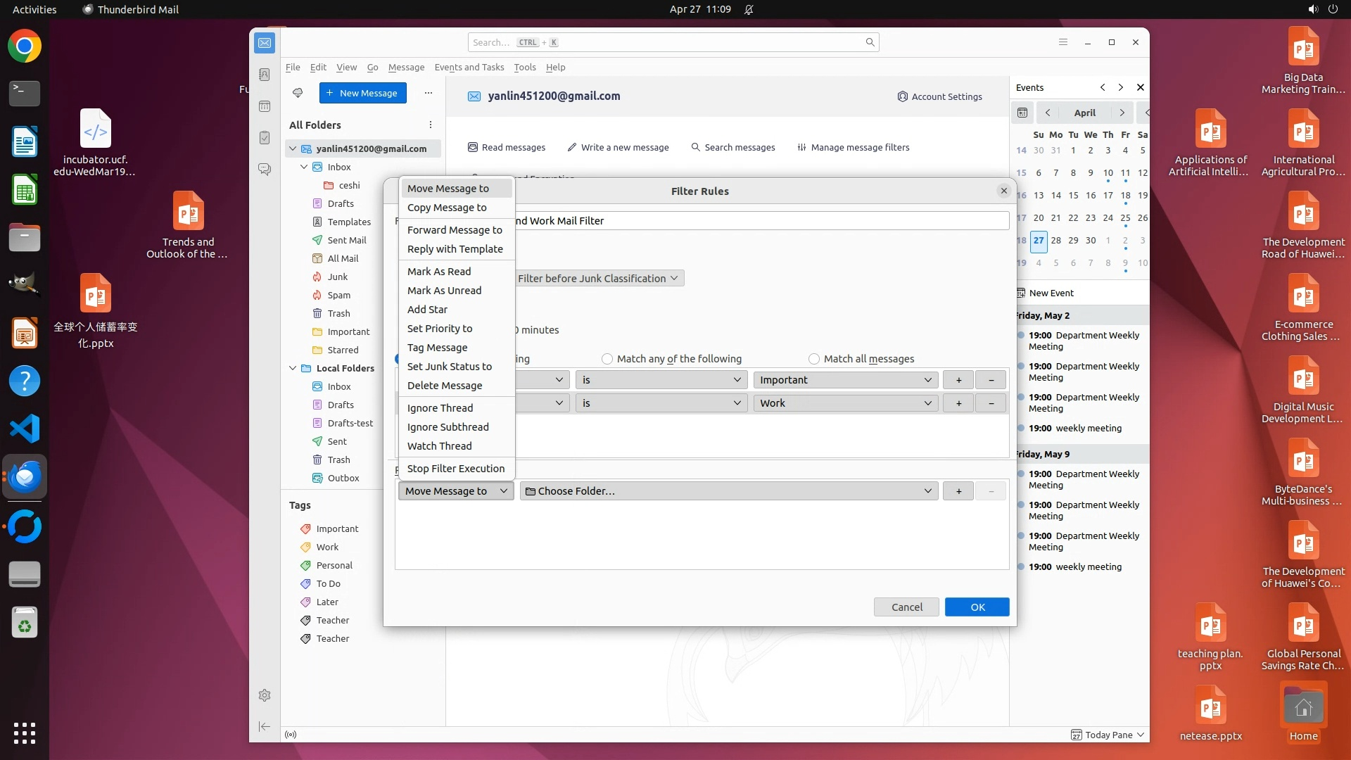Click the red Important tag
Image resolution: width=1351 pixels, height=760 pixels.
[x=337, y=529]
